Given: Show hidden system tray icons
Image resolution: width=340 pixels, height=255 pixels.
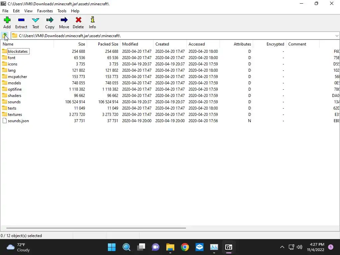Looking at the screenshot, I should coord(282,247).
